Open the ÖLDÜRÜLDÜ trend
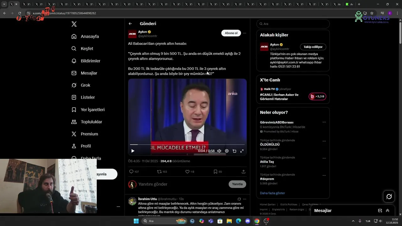The width and height of the screenshot is (402, 226). [270, 144]
